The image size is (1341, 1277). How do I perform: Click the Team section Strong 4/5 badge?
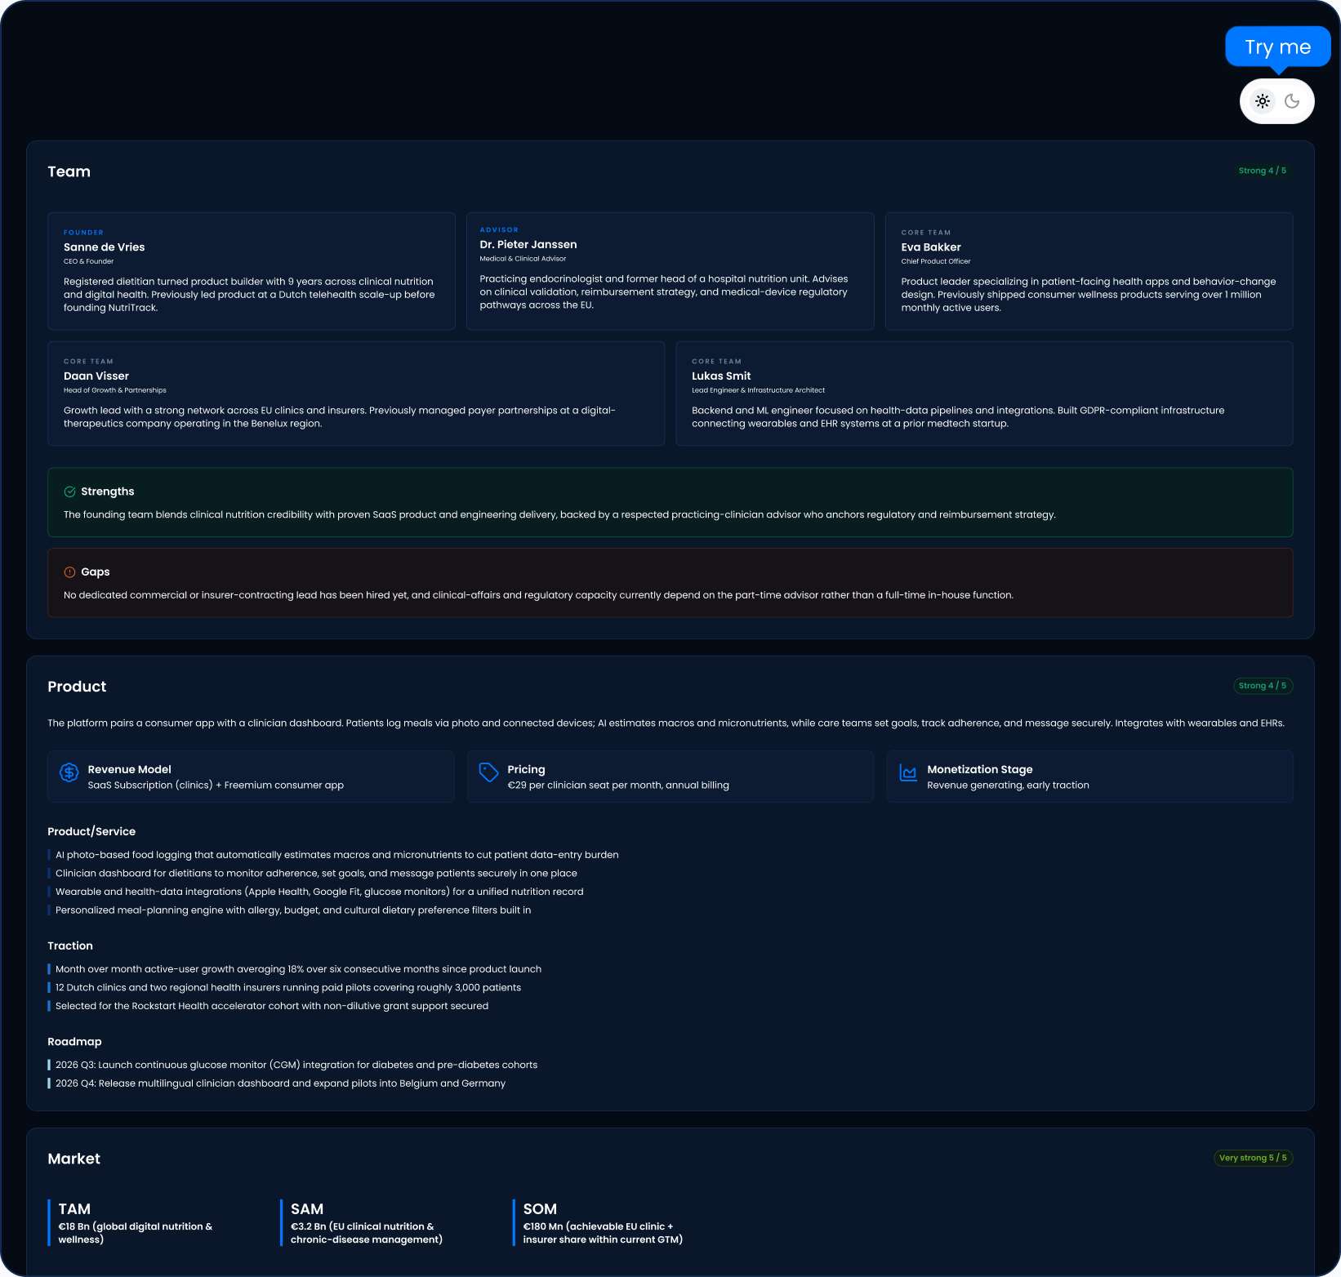[x=1263, y=171]
